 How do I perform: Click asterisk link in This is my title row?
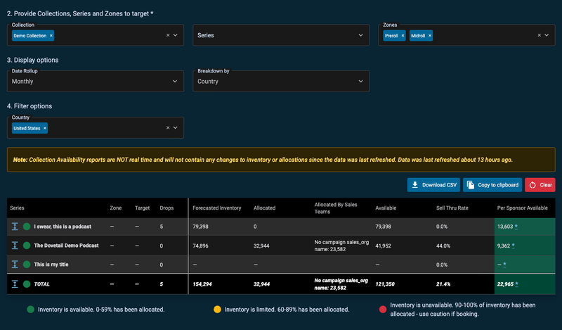[504, 265]
